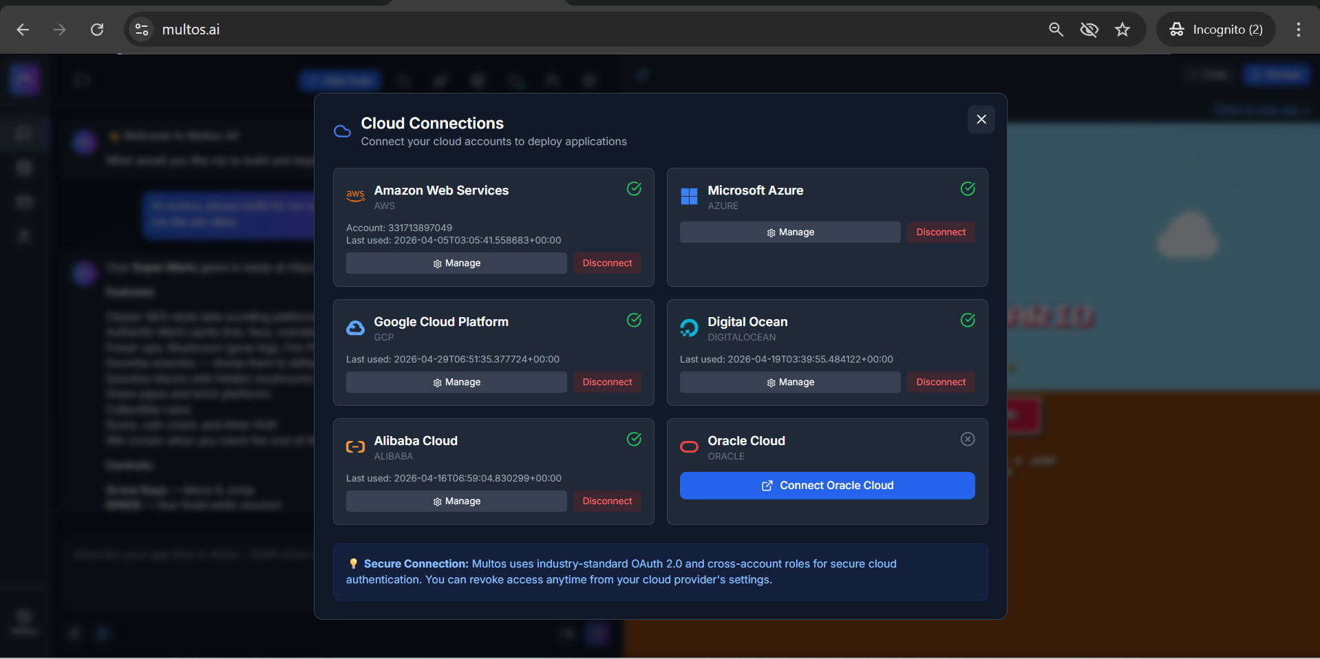Click the zoom magnifier icon in address bar

pos(1056,30)
